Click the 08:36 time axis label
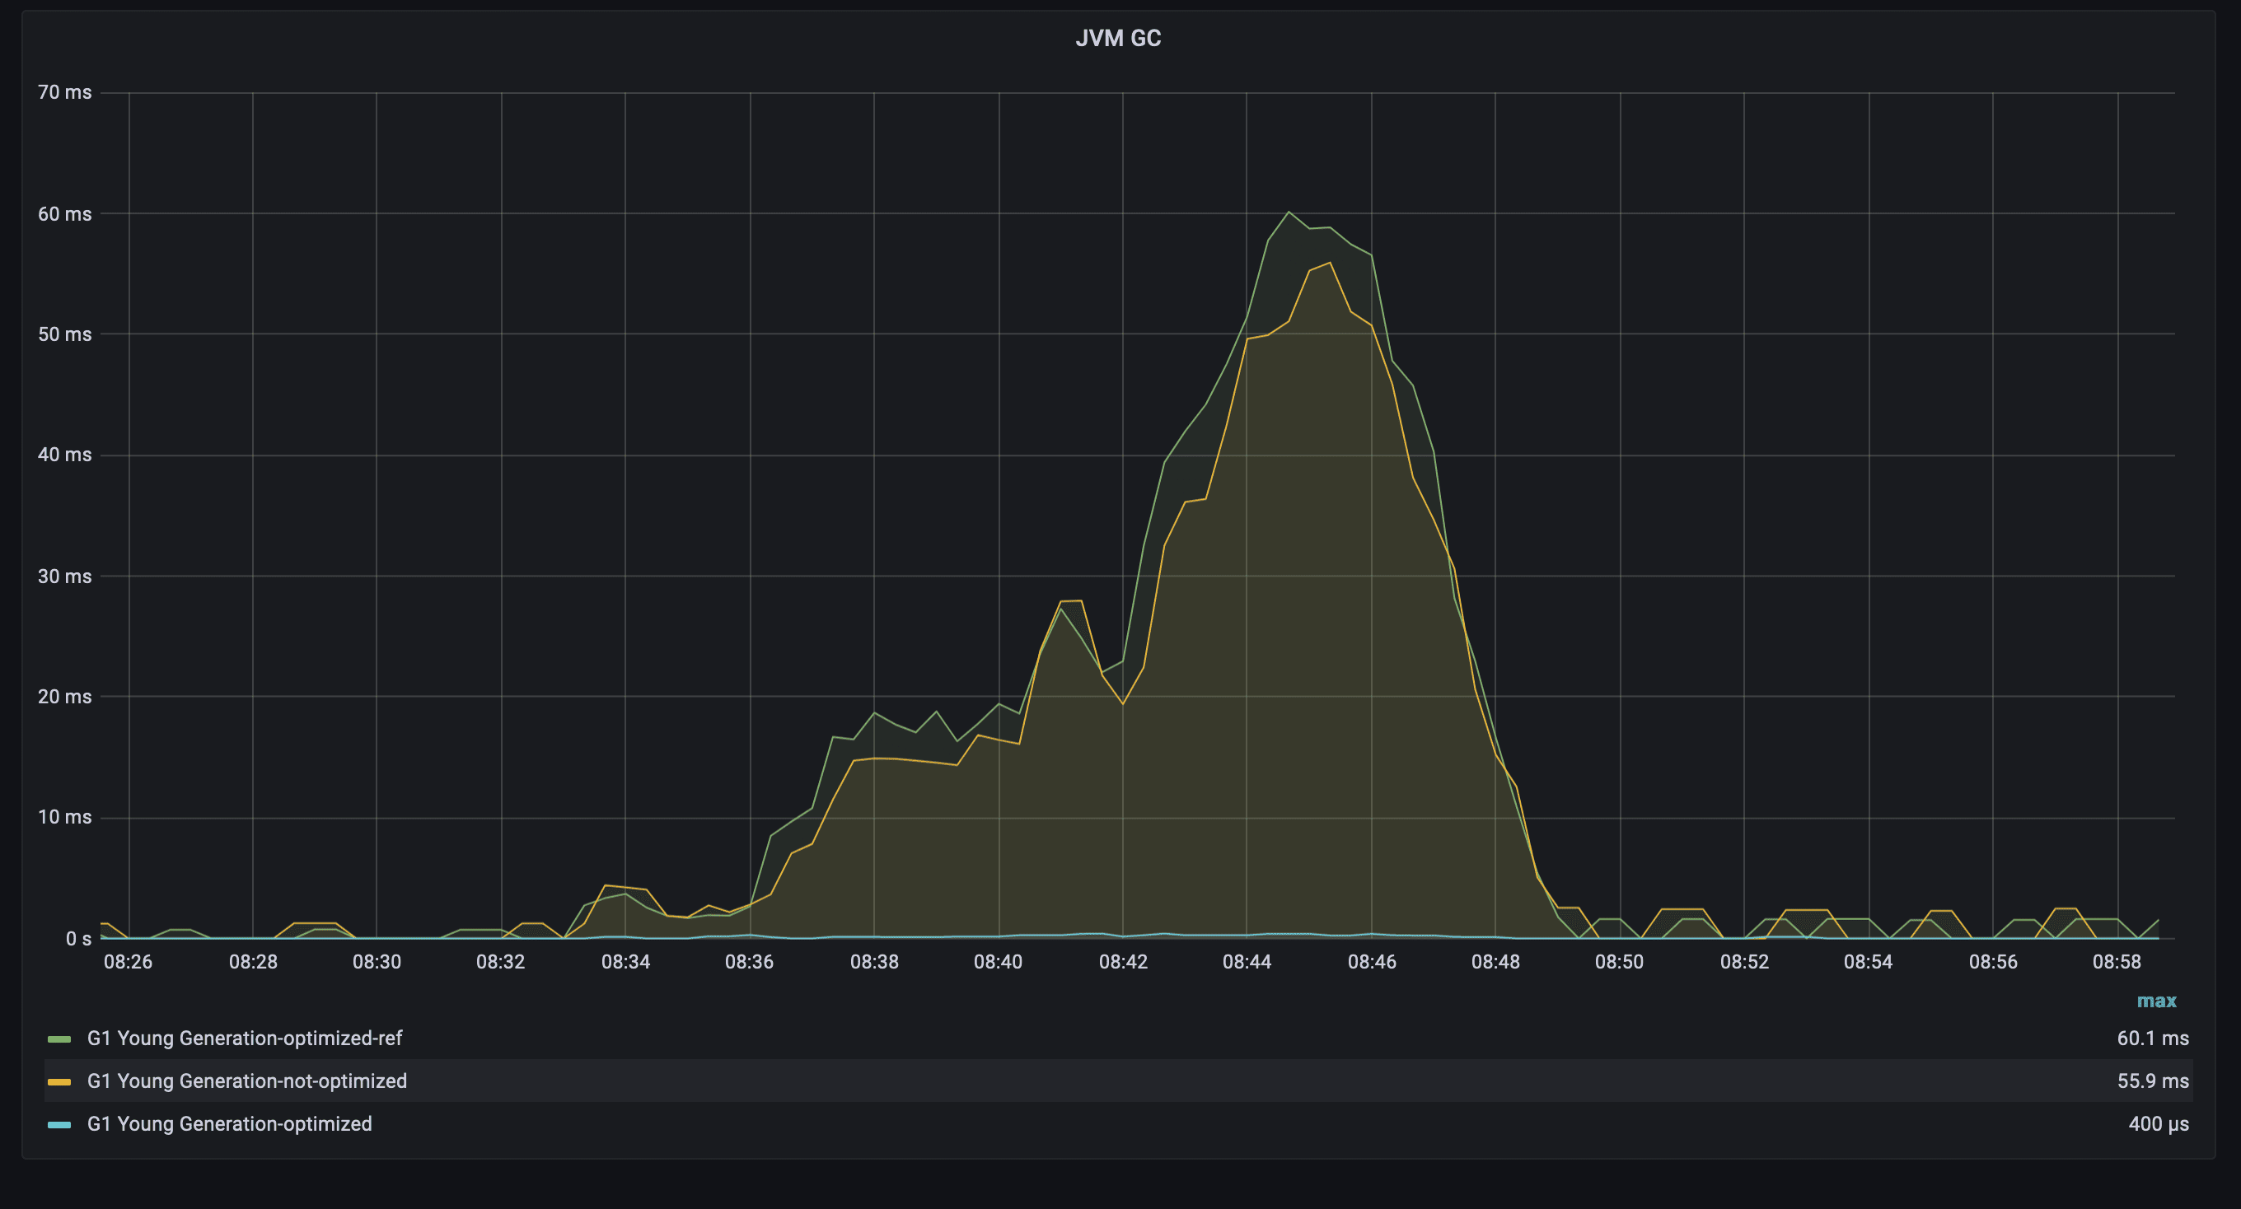This screenshot has width=2241, height=1209. [749, 962]
